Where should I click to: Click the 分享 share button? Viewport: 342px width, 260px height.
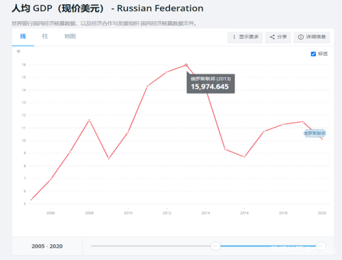pos(278,37)
